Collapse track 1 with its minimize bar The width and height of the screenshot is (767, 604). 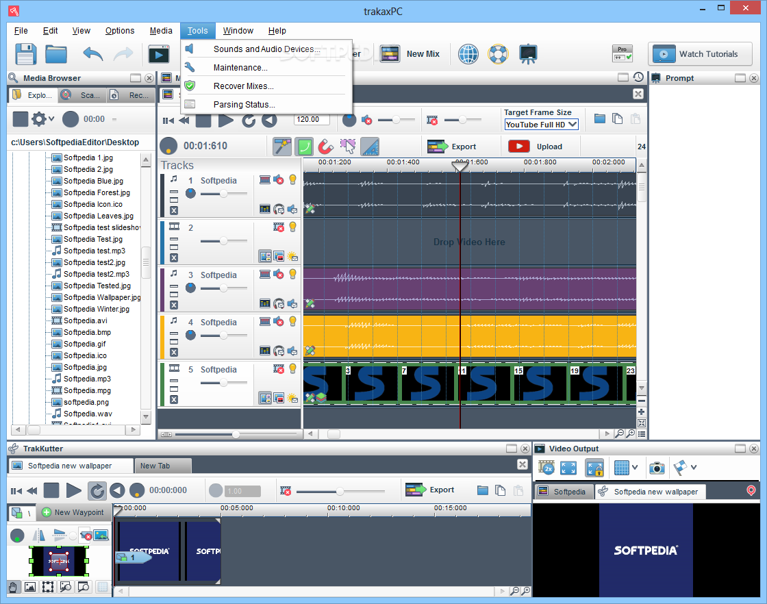point(174,192)
